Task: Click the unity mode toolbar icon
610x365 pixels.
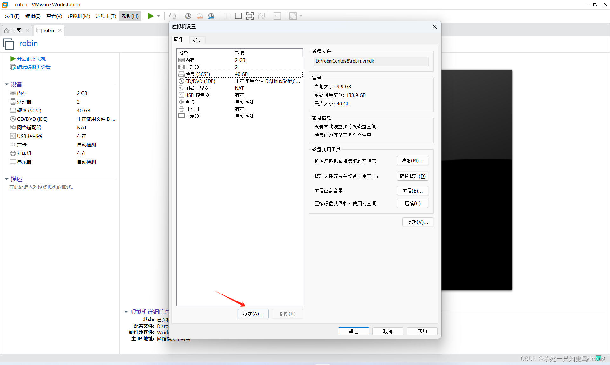Action: pos(261,16)
